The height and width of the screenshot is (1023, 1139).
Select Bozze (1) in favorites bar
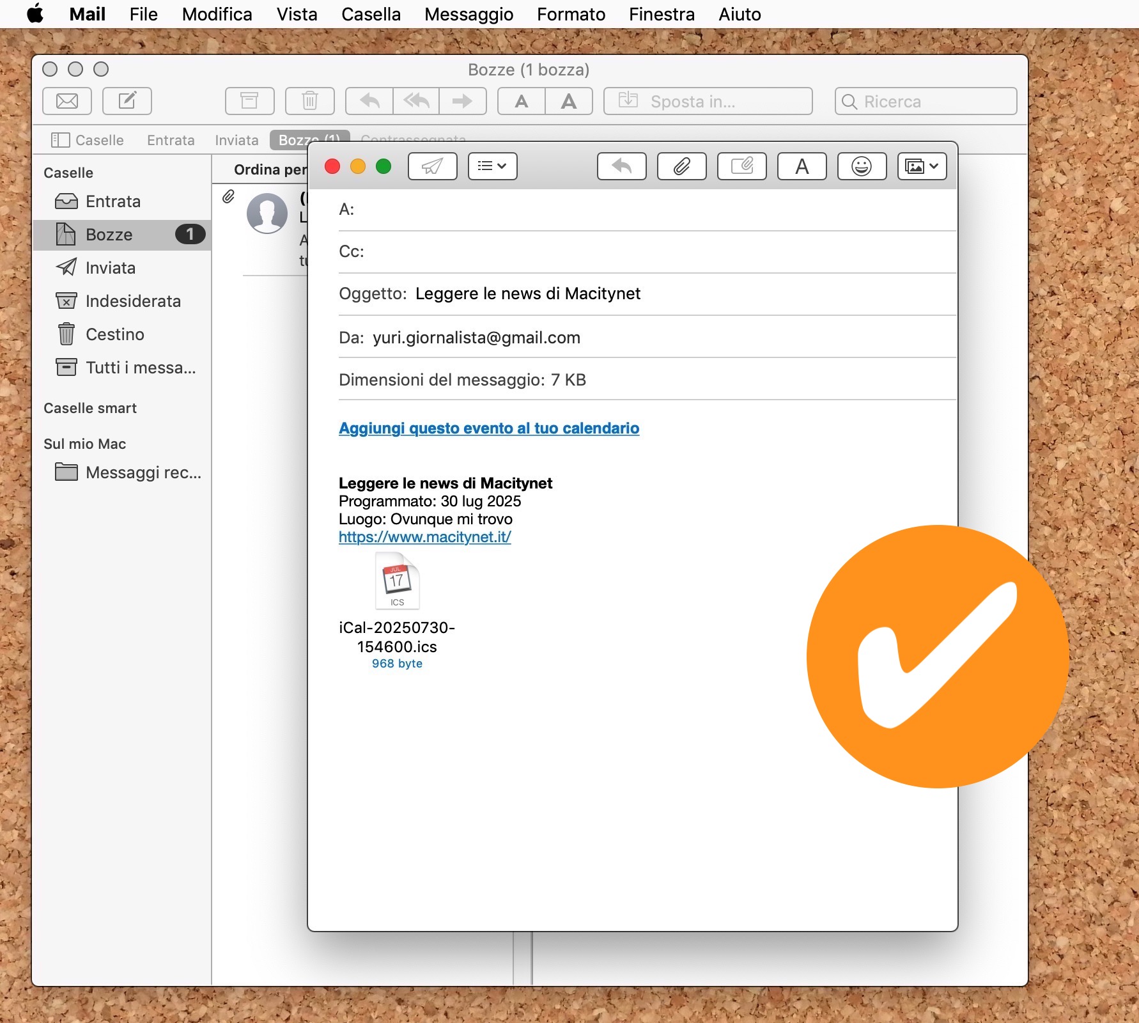tap(309, 139)
